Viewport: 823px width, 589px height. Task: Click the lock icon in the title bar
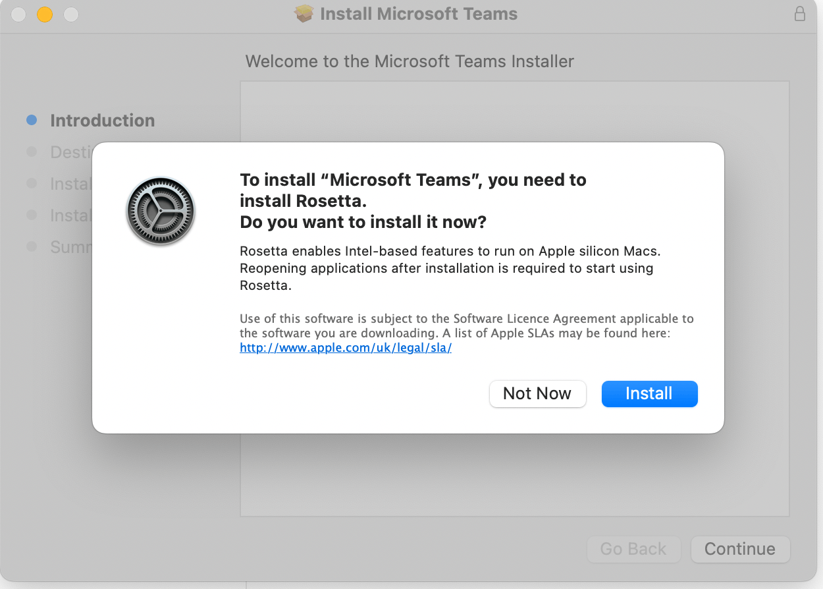point(800,14)
